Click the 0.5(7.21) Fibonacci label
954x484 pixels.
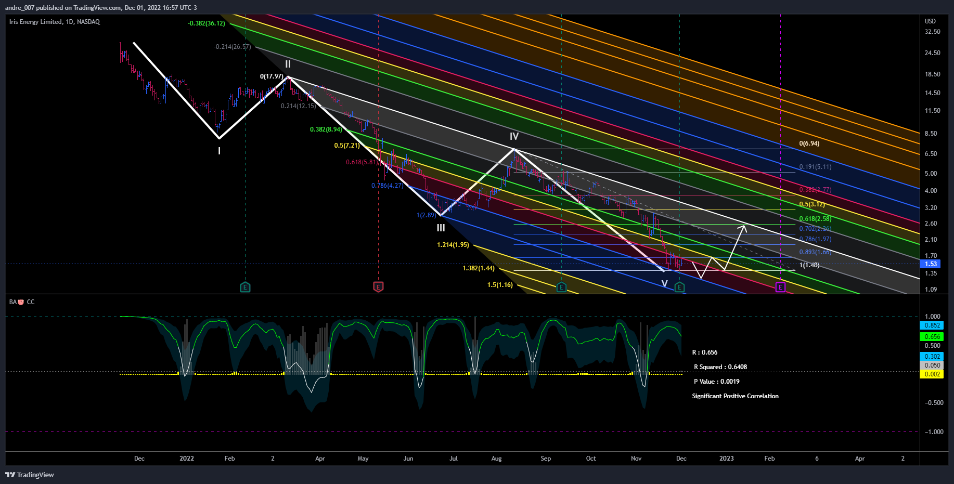click(x=347, y=146)
